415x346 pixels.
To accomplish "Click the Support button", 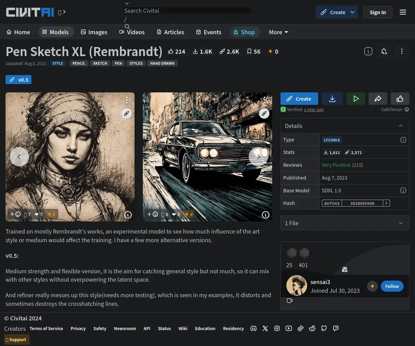I will (17, 339).
